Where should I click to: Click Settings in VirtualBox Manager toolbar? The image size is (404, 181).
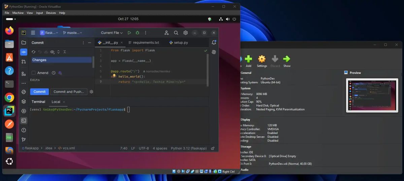262,61
